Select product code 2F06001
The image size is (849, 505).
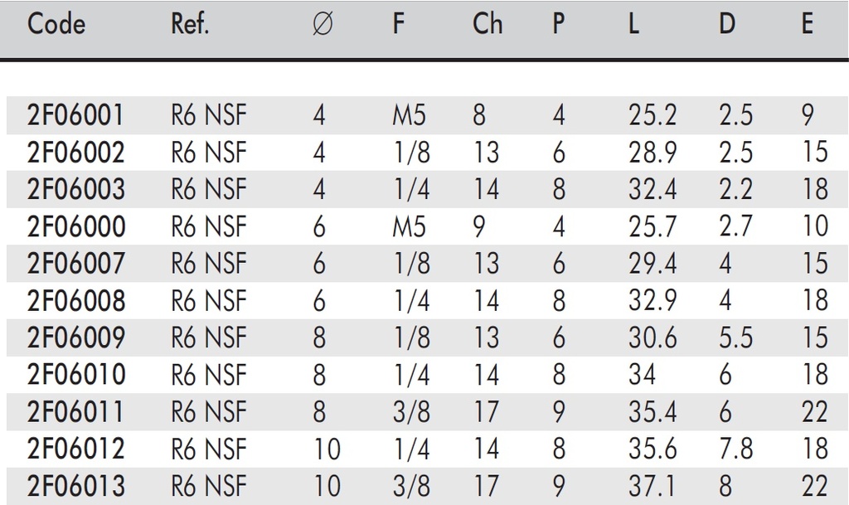76,114
